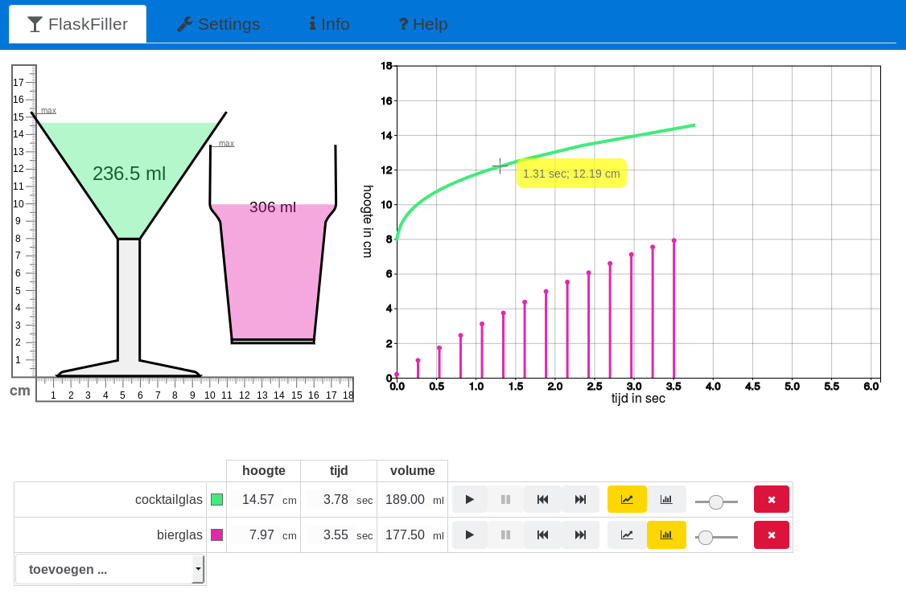This screenshot has height=602, width=906.
Task: Toggle bar chart for cocktailglas
Action: tap(666, 499)
